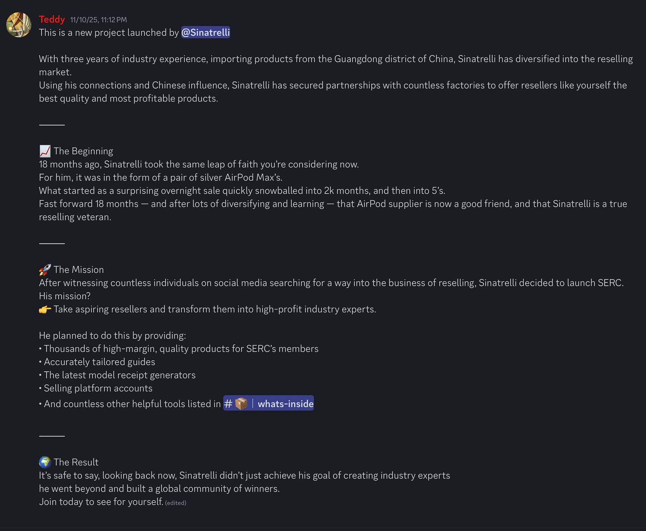Click the 'Join today to see for yourself' line

coord(101,502)
